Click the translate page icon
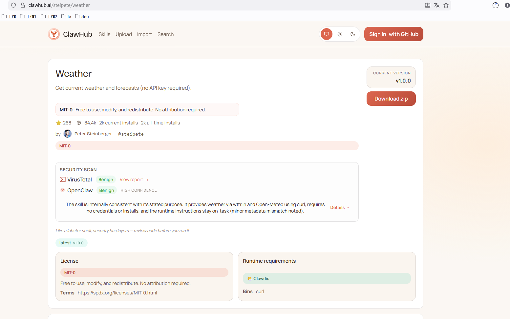Viewport: 510px width, 319px height. [437, 5]
